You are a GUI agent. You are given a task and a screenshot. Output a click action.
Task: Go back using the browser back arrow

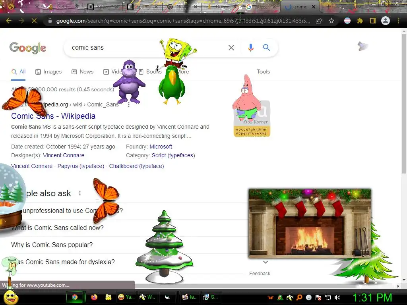point(9,21)
